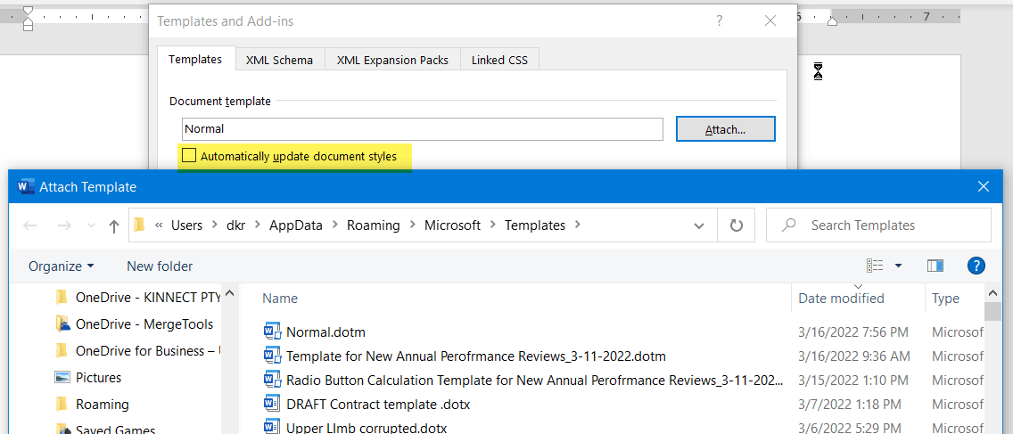Image resolution: width=1013 pixels, height=434 pixels.
Task: Click the 3/7/2022 1:18 PM date cell
Action: [x=850, y=405]
